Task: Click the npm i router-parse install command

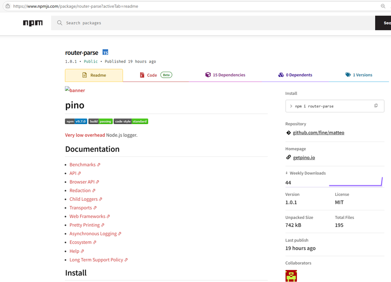Action: coord(314,106)
